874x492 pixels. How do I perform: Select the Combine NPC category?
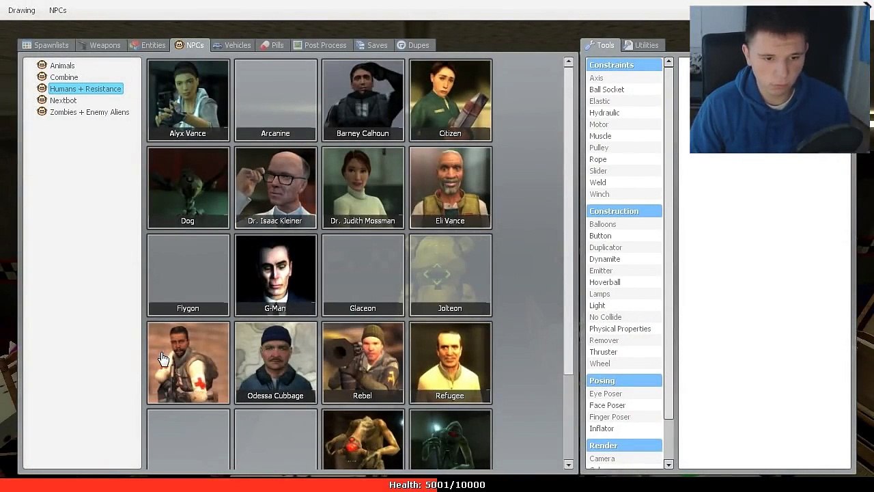pos(64,77)
